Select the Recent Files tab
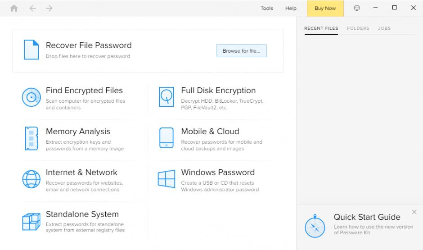Image resolution: width=423 pixels, height=250 pixels. (x=321, y=28)
